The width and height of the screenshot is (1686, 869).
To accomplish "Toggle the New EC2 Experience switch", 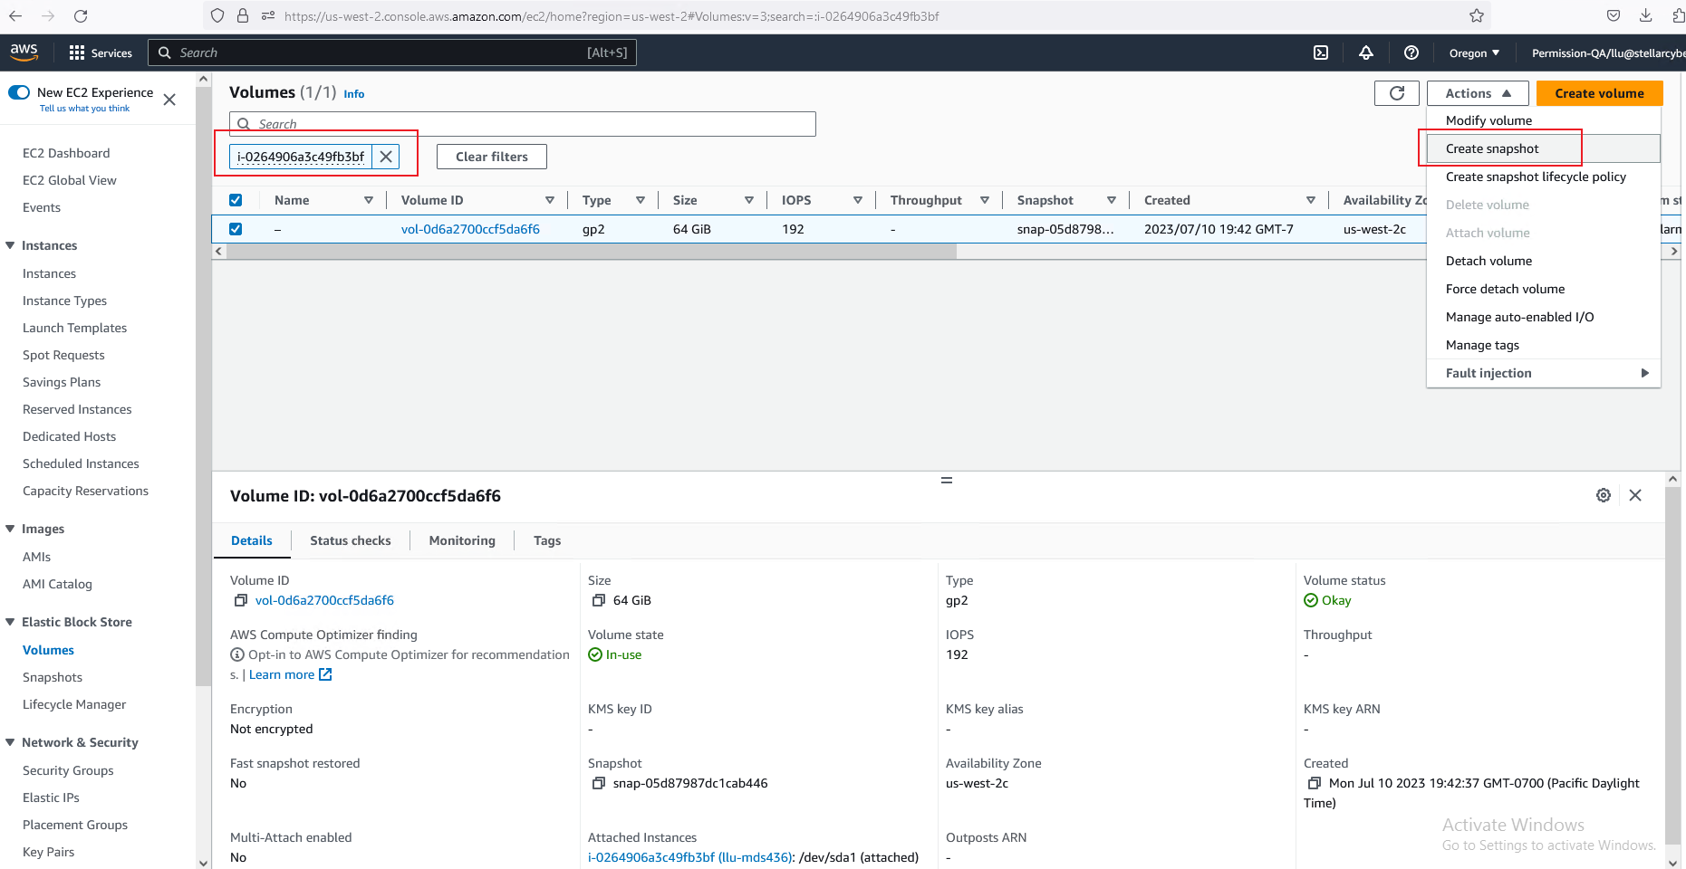I will (19, 92).
